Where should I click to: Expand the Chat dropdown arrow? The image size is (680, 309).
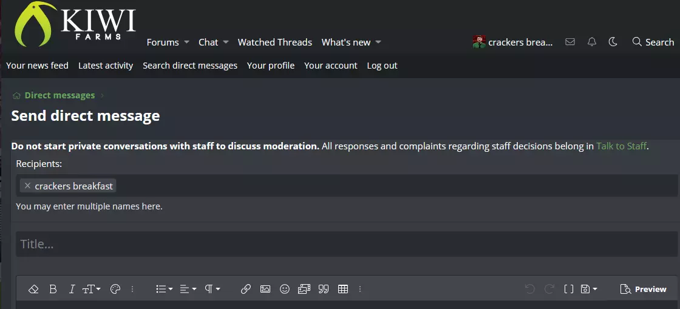pos(225,42)
